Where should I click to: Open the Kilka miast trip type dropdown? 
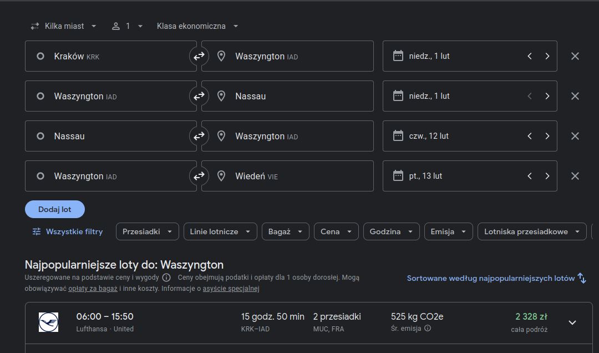[63, 26]
